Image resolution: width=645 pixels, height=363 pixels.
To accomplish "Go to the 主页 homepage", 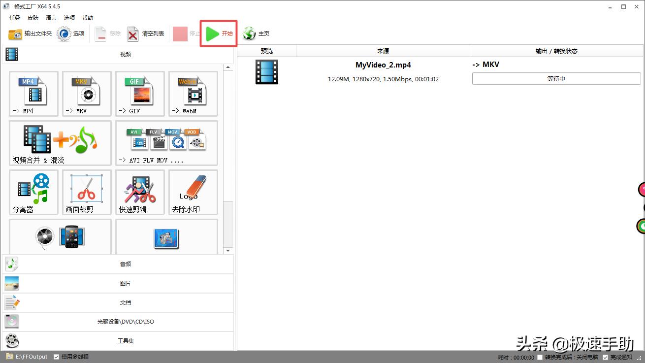I will click(256, 33).
